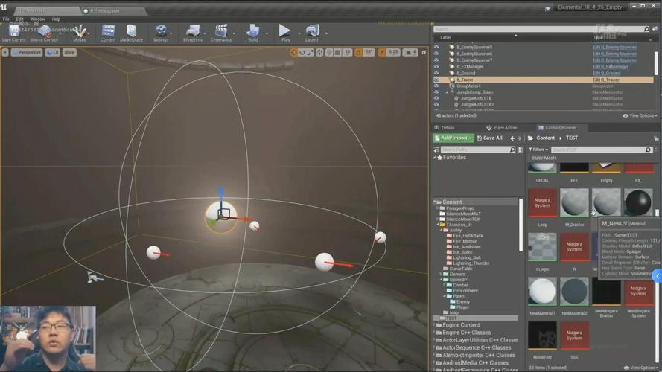Select the rotate gizmo mode in viewport
This screenshot has width=662, height=372.
tap(302, 52)
